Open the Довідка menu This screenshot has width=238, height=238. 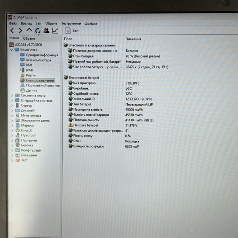click(91, 23)
